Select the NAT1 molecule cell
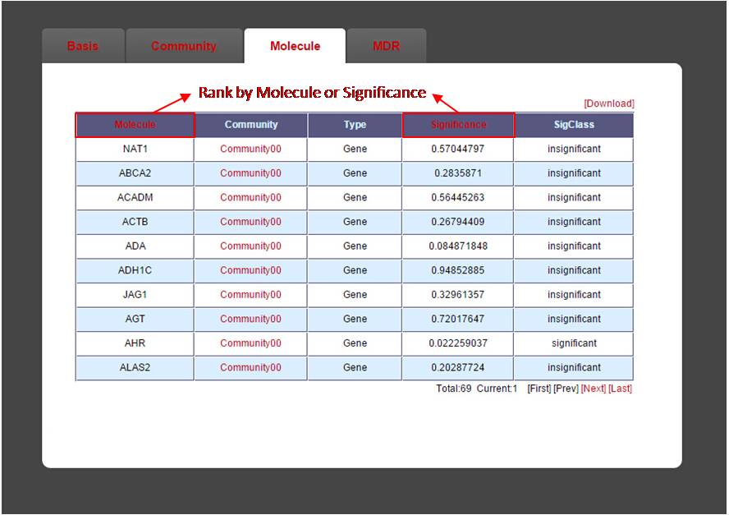The image size is (729, 515). pyautogui.click(x=135, y=149)
